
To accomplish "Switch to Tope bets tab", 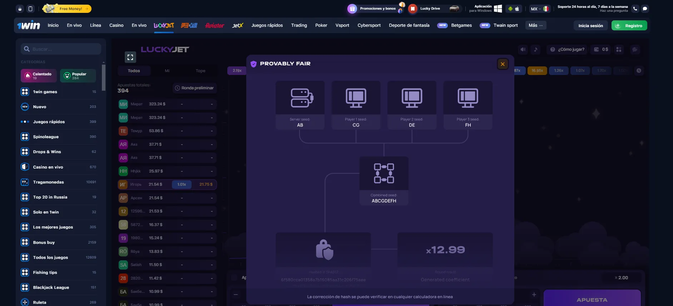I will (201, 71).
